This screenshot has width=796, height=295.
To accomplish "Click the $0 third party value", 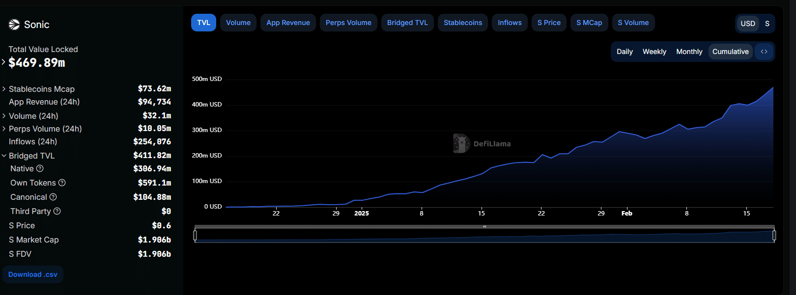I will [166, 211].
